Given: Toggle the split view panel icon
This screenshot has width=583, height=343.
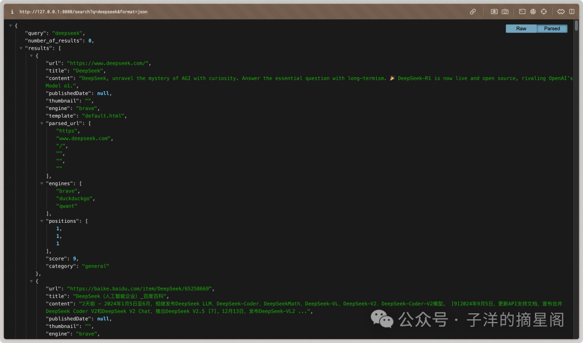Looking at the screenshot, I should (x=572, y=12).
